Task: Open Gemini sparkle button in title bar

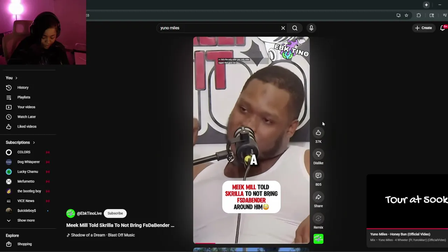Action: [x=426, y=5]
